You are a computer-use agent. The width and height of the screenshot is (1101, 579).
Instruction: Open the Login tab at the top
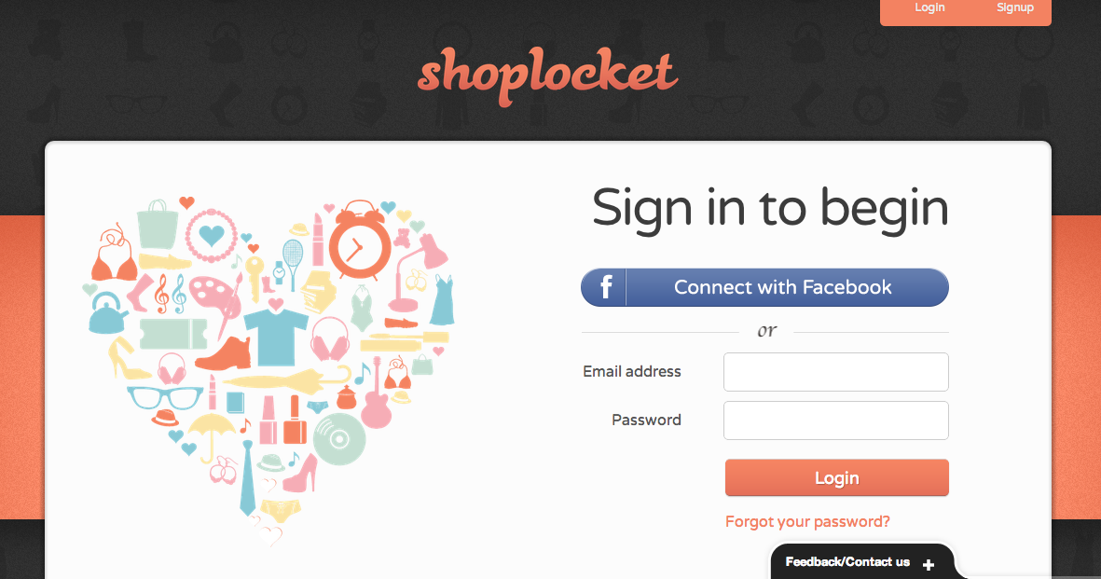(929, 7)
